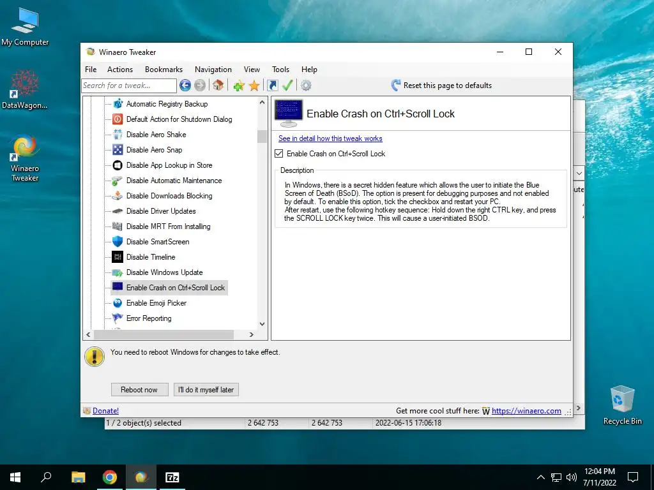Open the Tools menu
The image size is (654, 490).
click(281, 70)
